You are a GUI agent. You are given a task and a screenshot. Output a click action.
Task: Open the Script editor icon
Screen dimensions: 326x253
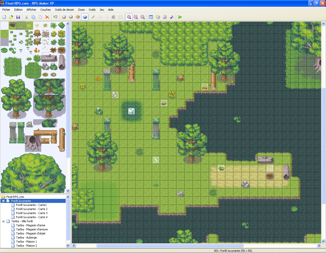coord(165,17)
